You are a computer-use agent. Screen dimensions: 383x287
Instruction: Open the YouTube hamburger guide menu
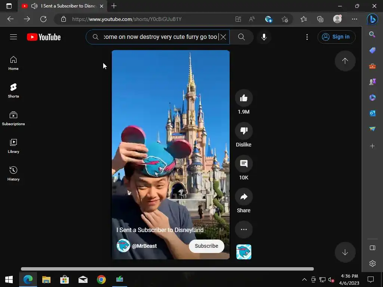click(13, 37)
